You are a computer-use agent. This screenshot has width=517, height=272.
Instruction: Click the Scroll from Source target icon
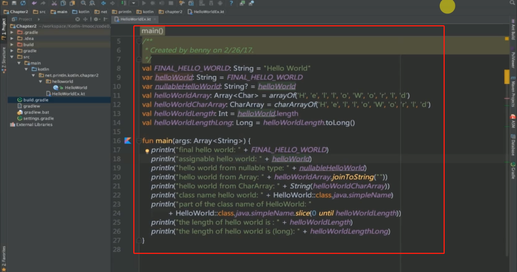[x=78, y=19]
